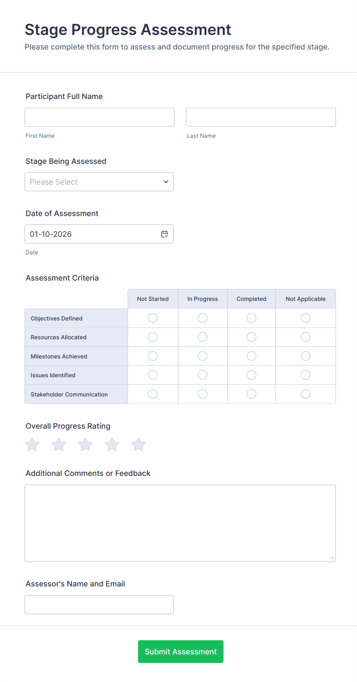Focus Assessor's Name and Email field

click(x=99, y=605)
